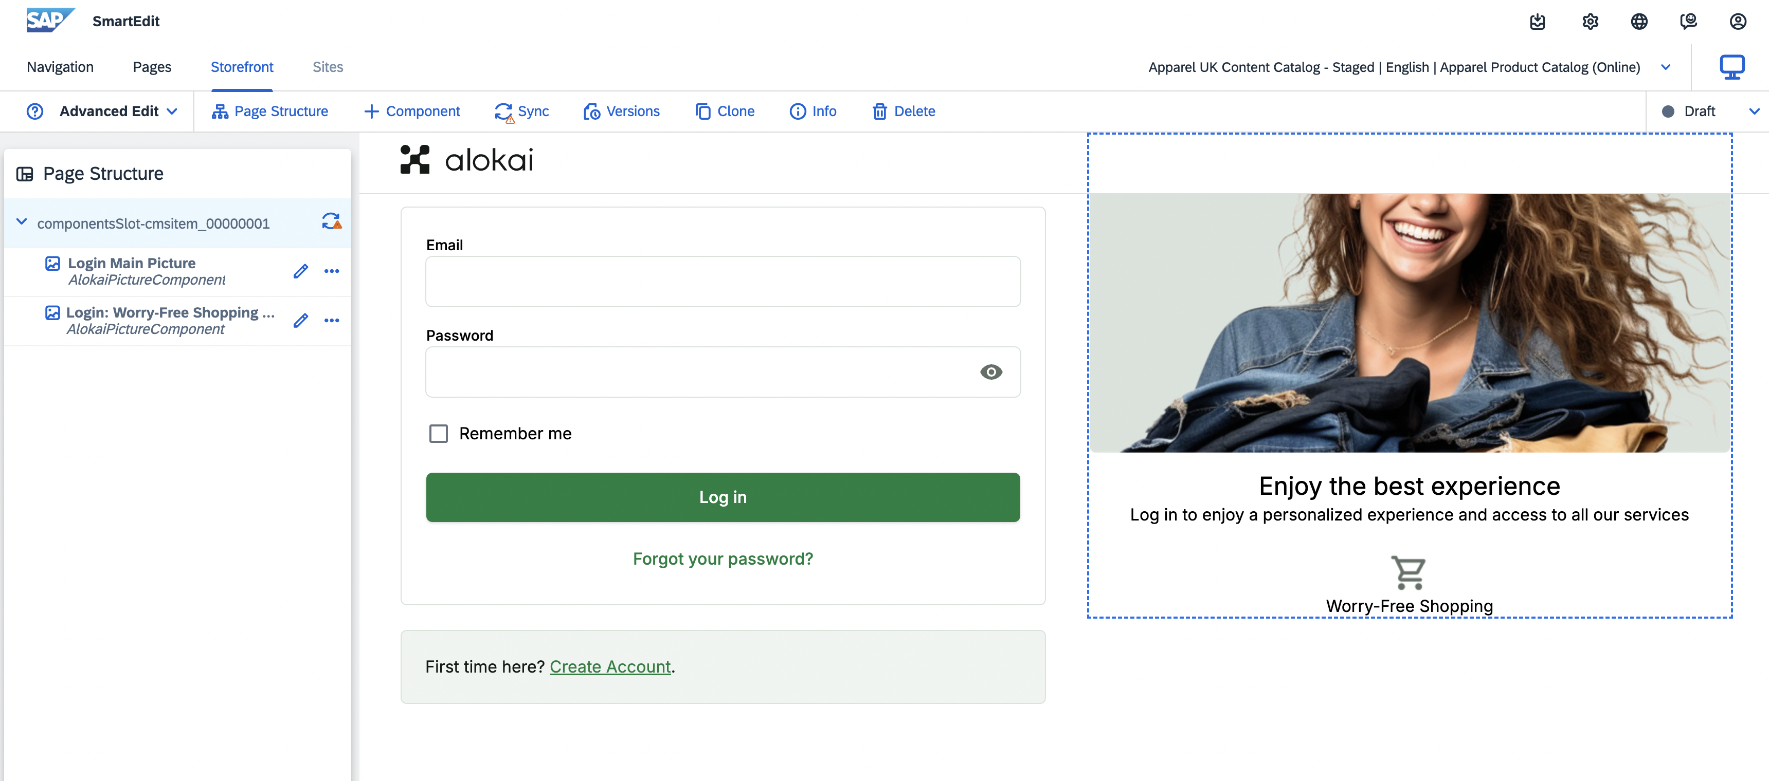Click the Clone page icon

pyautogui.click(x=703, y=111)
